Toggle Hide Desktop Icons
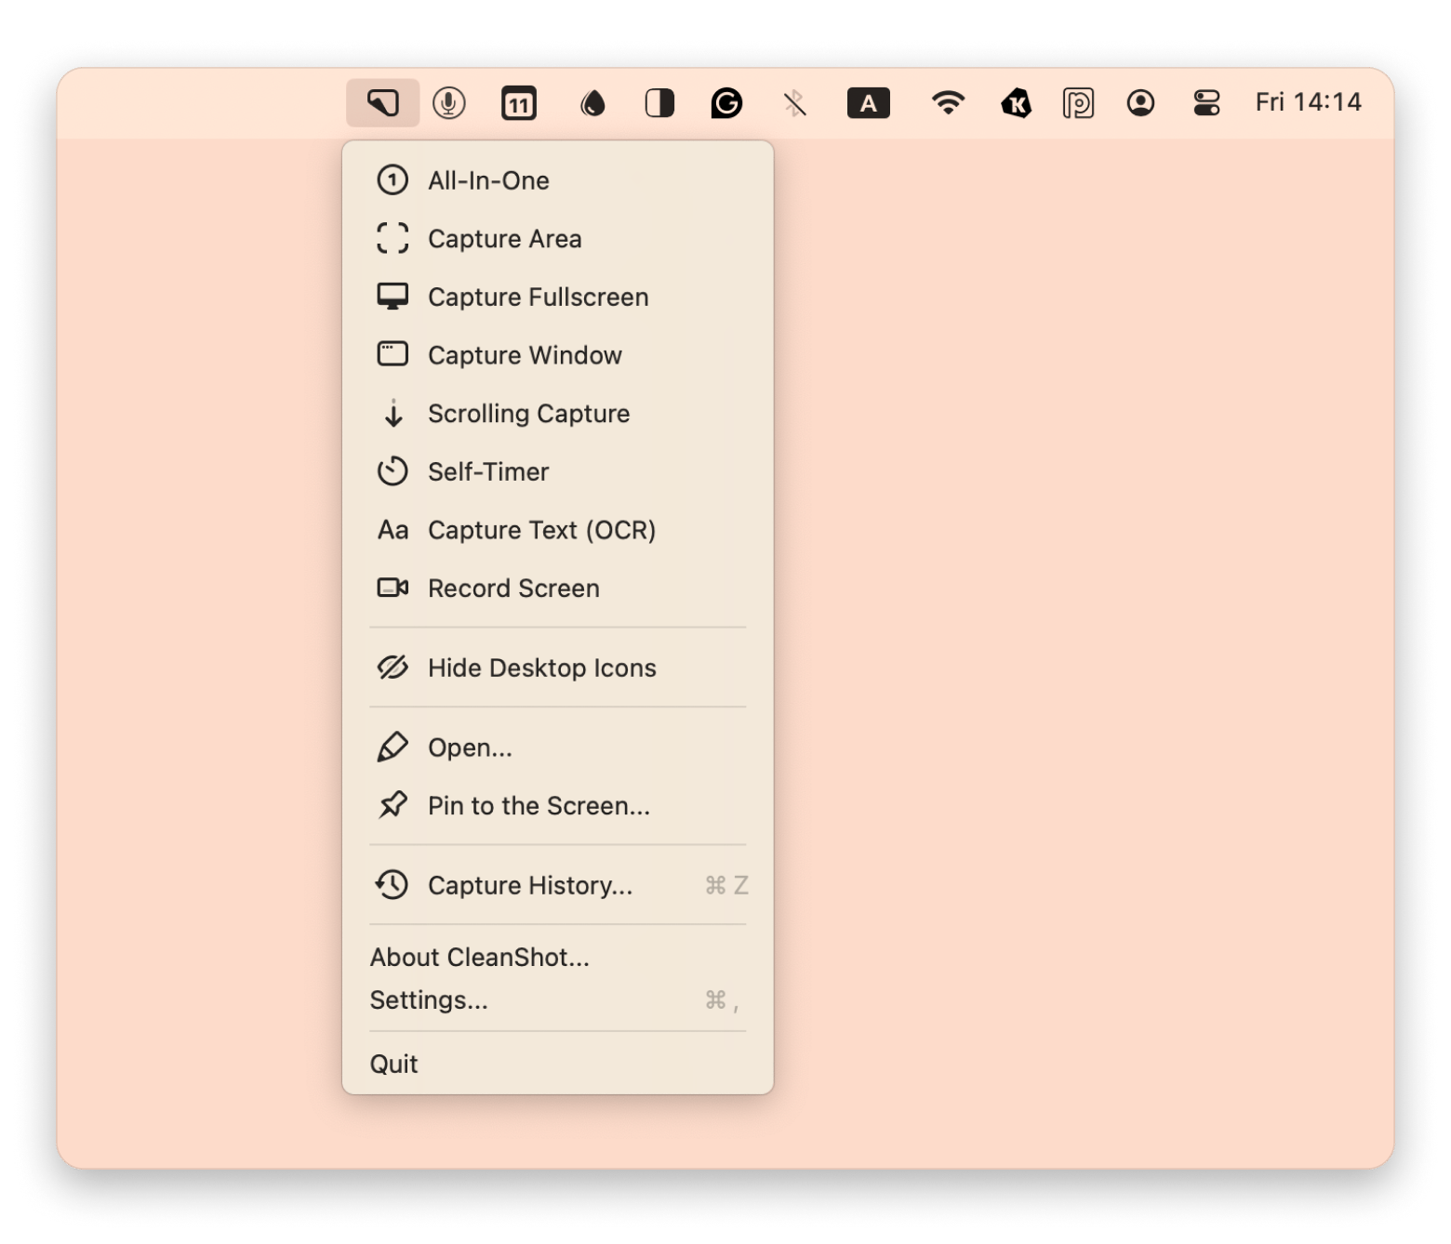 pyautogui.click(x=541, y=668)
